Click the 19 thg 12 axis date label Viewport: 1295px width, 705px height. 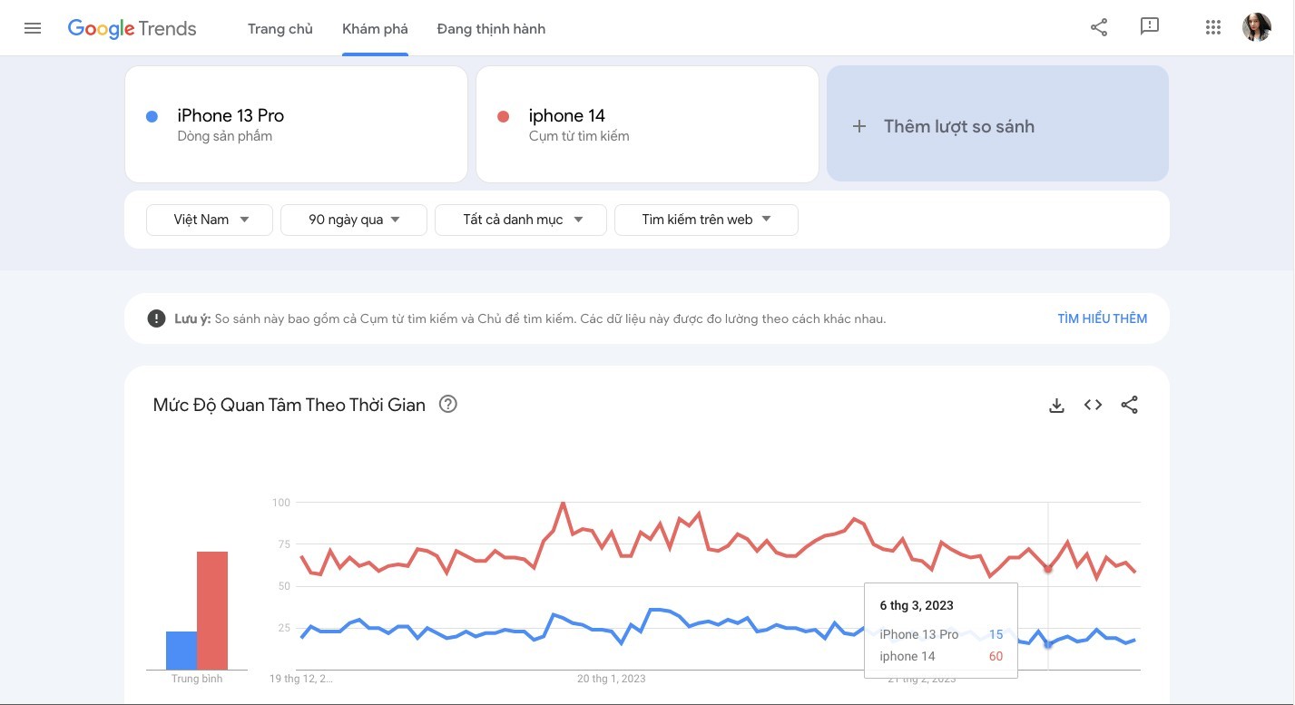(x=301, y=679)
